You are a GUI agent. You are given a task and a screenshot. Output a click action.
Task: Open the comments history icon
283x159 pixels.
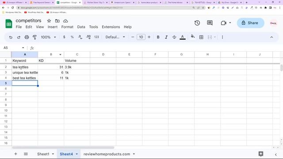(x=210, y=23)
